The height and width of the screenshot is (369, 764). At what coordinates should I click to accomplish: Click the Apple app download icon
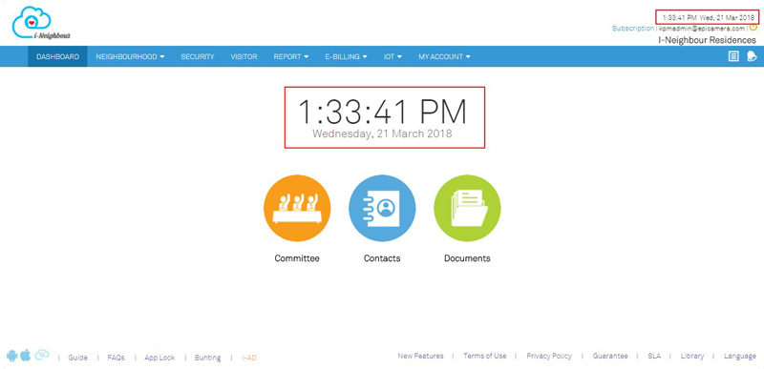[26, 356]
